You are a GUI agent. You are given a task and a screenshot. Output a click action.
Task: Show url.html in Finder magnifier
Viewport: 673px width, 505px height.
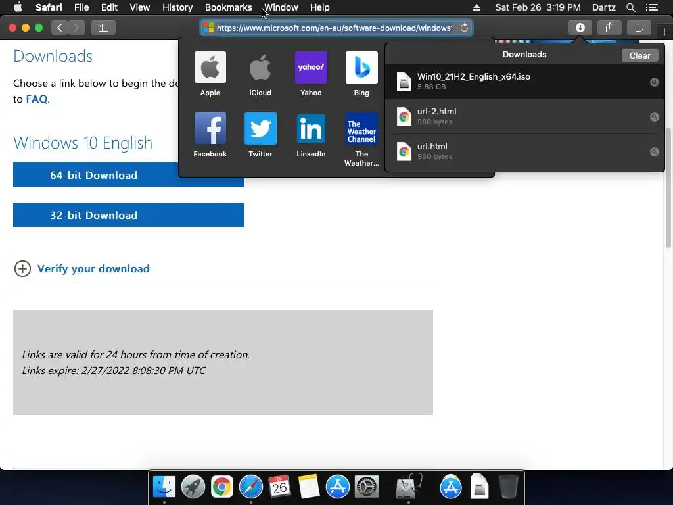(654, 152)
